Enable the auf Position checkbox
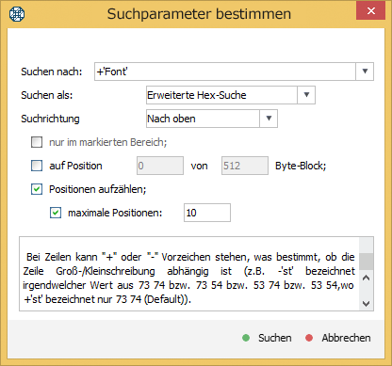The height and width of the screenshot is (366, 392). (37, 166)
